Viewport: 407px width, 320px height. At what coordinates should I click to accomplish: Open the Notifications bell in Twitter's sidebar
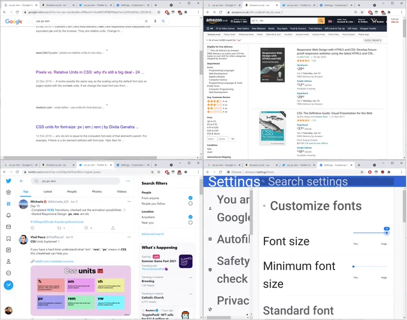coord(8,215)
